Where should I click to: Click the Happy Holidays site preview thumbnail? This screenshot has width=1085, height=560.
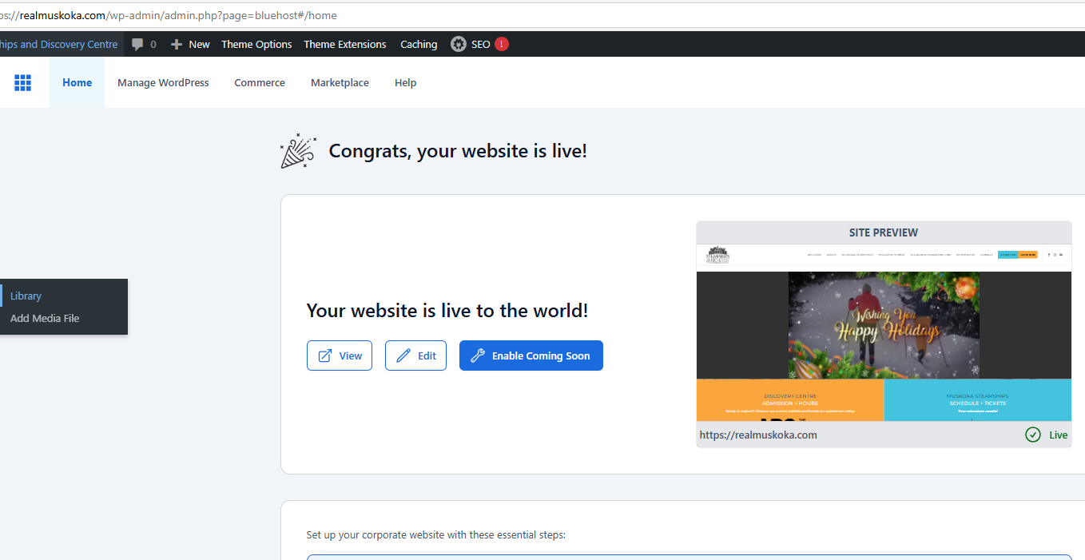coord(883,325)
